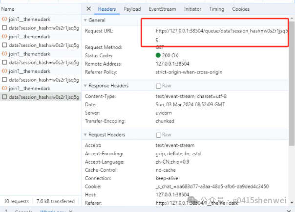Screen dimensions: 295x212
Task: Enable Raw view for Response Headers
Action: 158,86
